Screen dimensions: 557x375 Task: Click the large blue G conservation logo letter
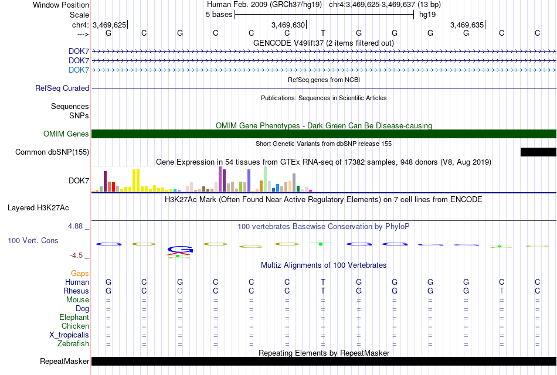click(x=180, y=249)
